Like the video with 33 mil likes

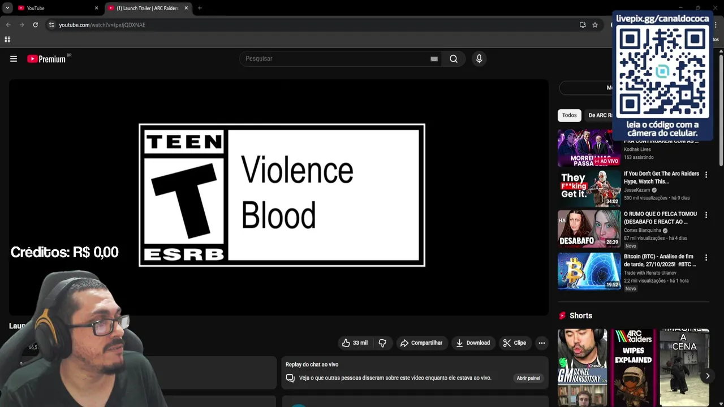(x=355, y=343)
